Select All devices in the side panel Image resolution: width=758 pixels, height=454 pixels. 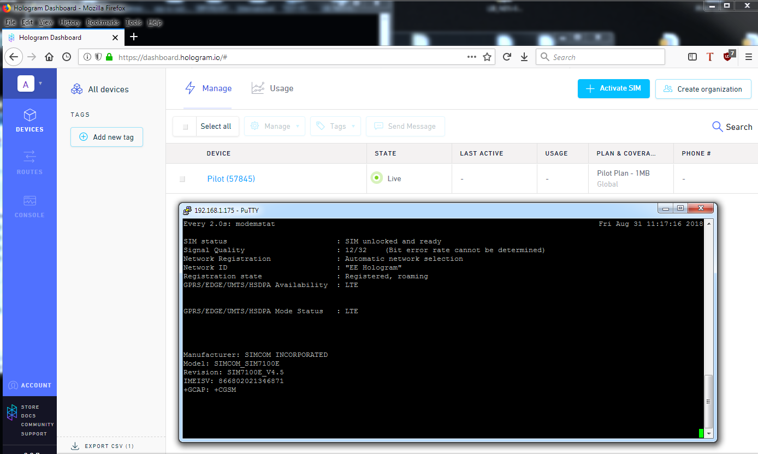[x=100, y=89]
